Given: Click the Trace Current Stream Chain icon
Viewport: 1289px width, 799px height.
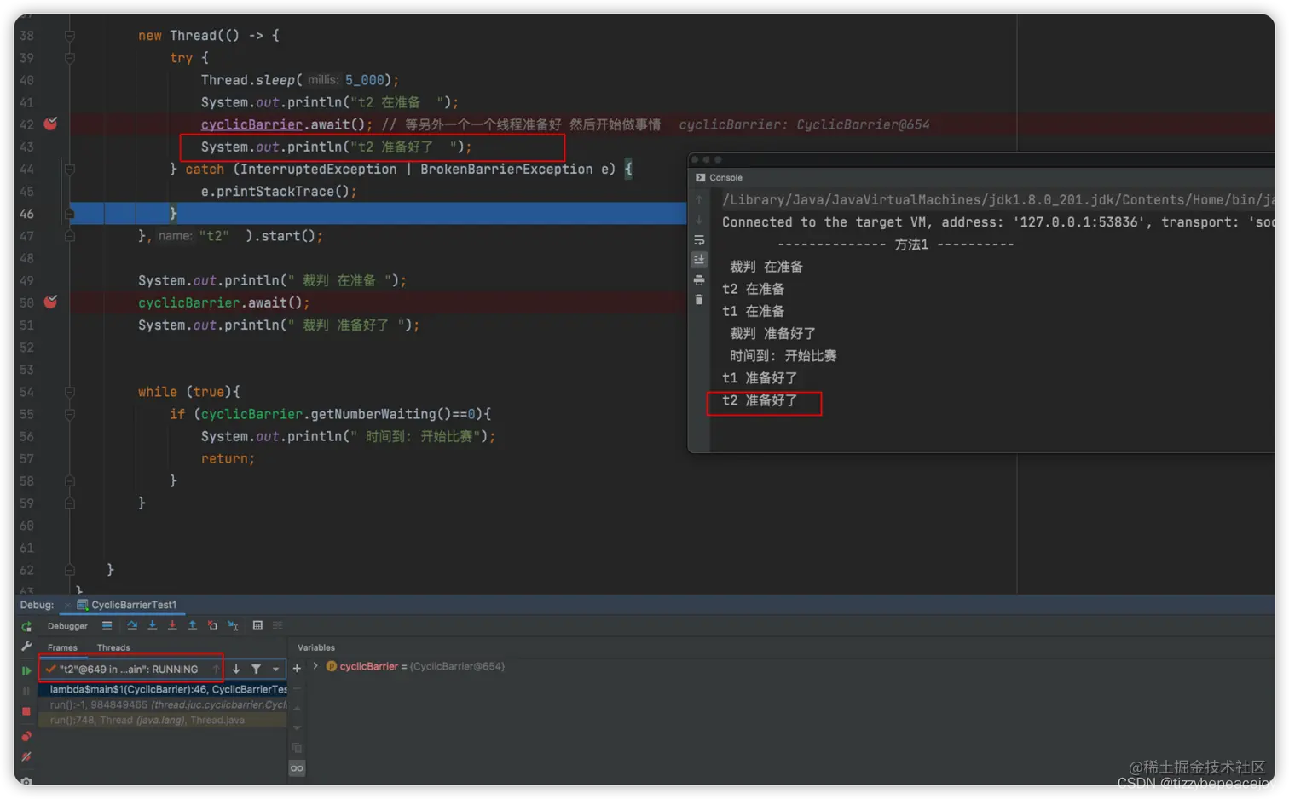Looking at the screenshot, I should click(x=278, y=626).
